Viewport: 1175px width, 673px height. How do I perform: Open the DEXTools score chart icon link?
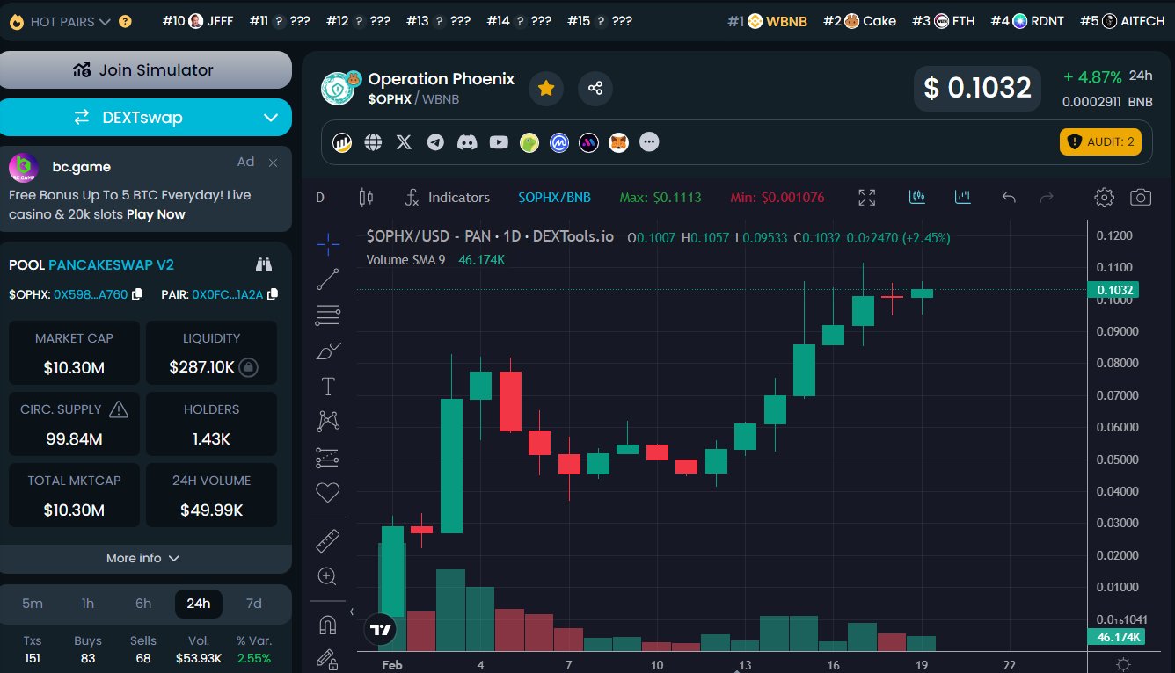(342, 142)
